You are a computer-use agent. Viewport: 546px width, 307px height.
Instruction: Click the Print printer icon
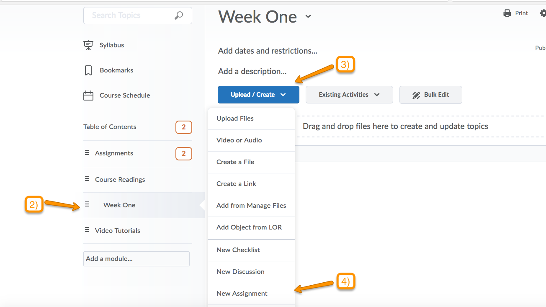tap(507, 13)
